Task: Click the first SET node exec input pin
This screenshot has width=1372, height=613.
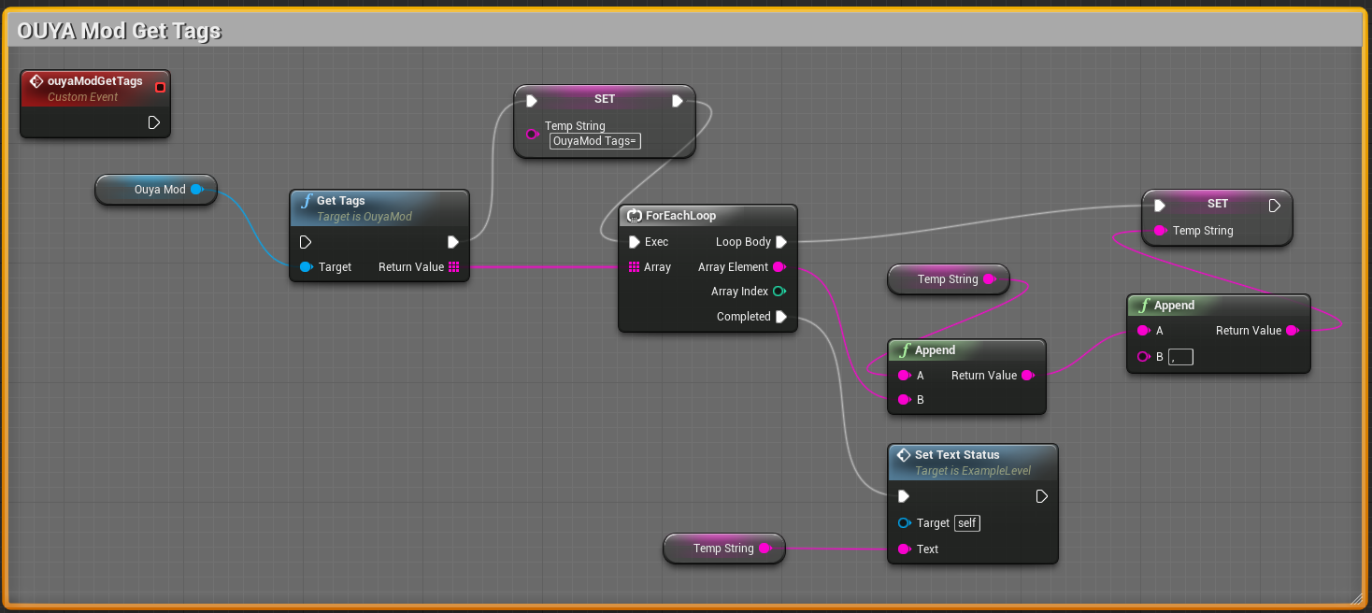Action: pyautogui.click(x=531, y=101)
